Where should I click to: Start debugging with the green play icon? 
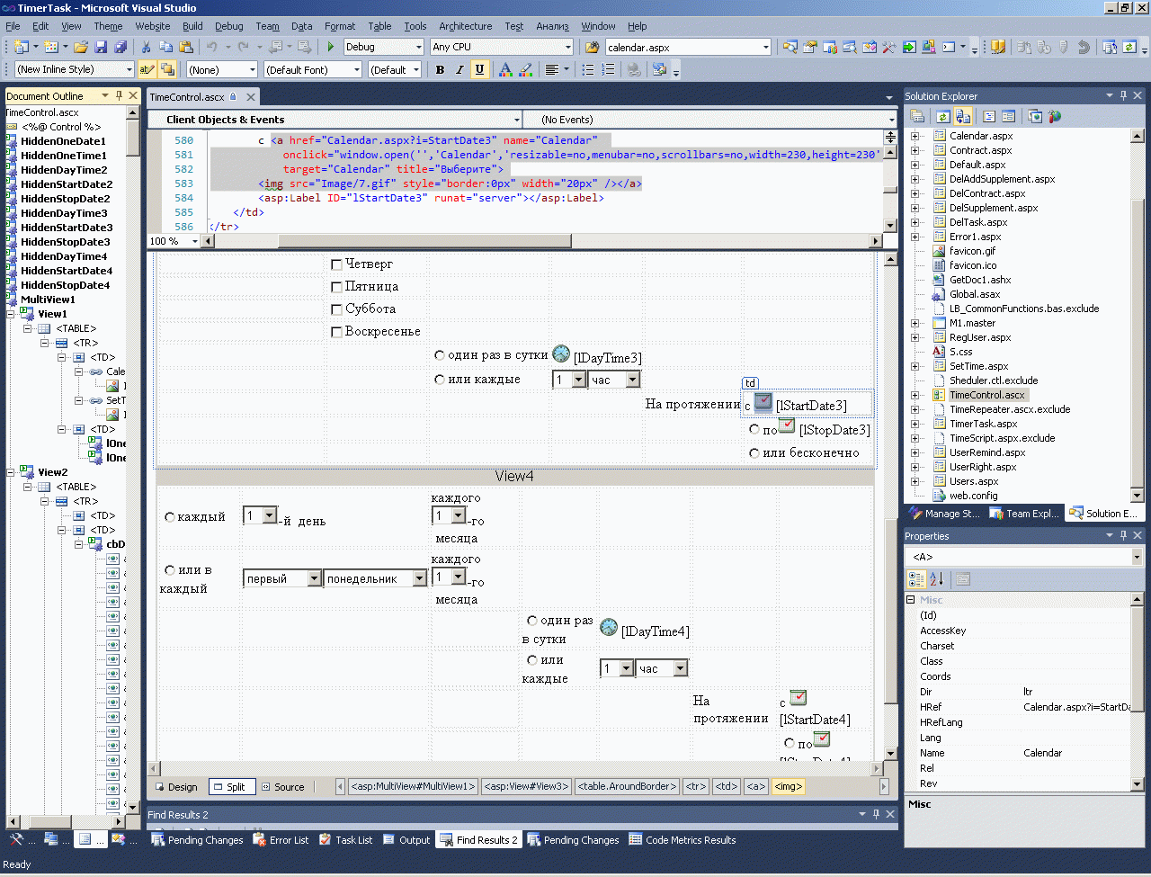pos(331,47)
